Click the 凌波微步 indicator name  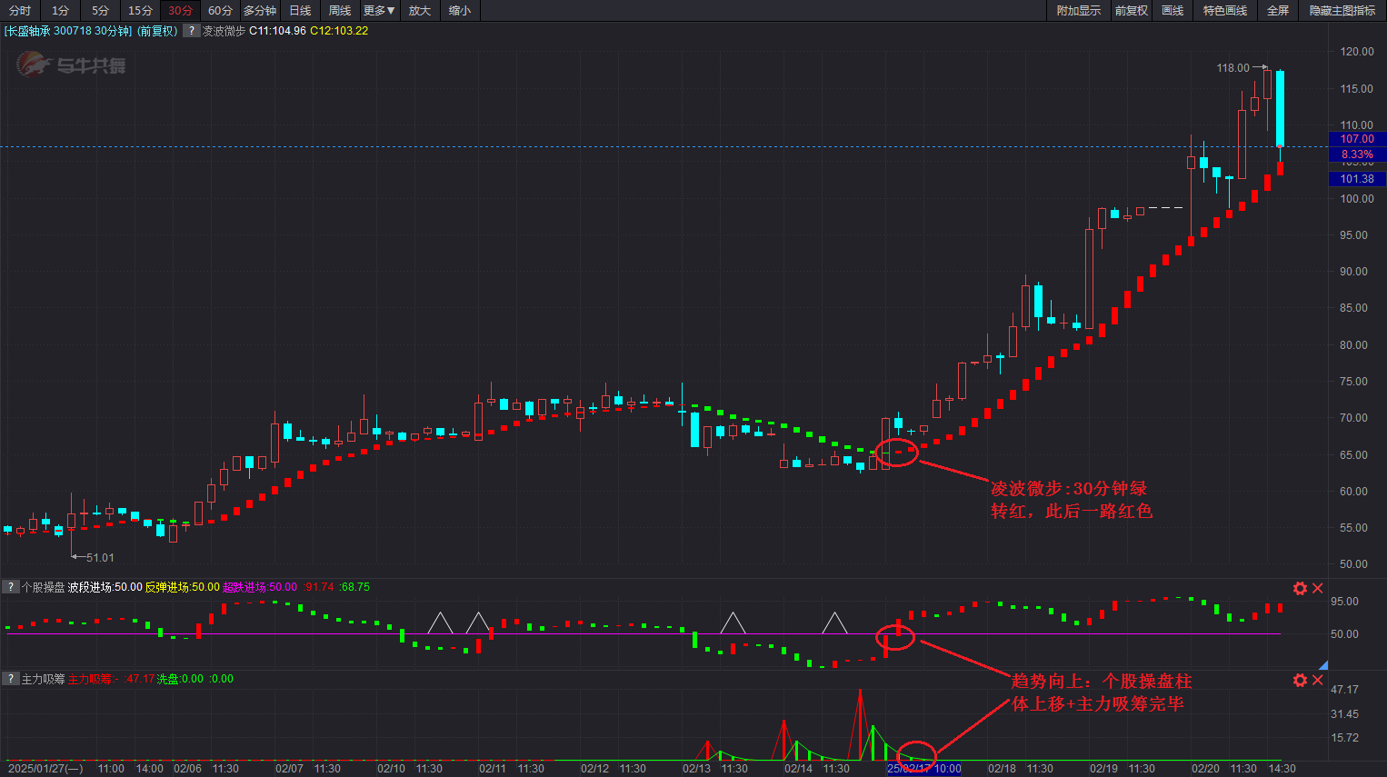[224, 31]
